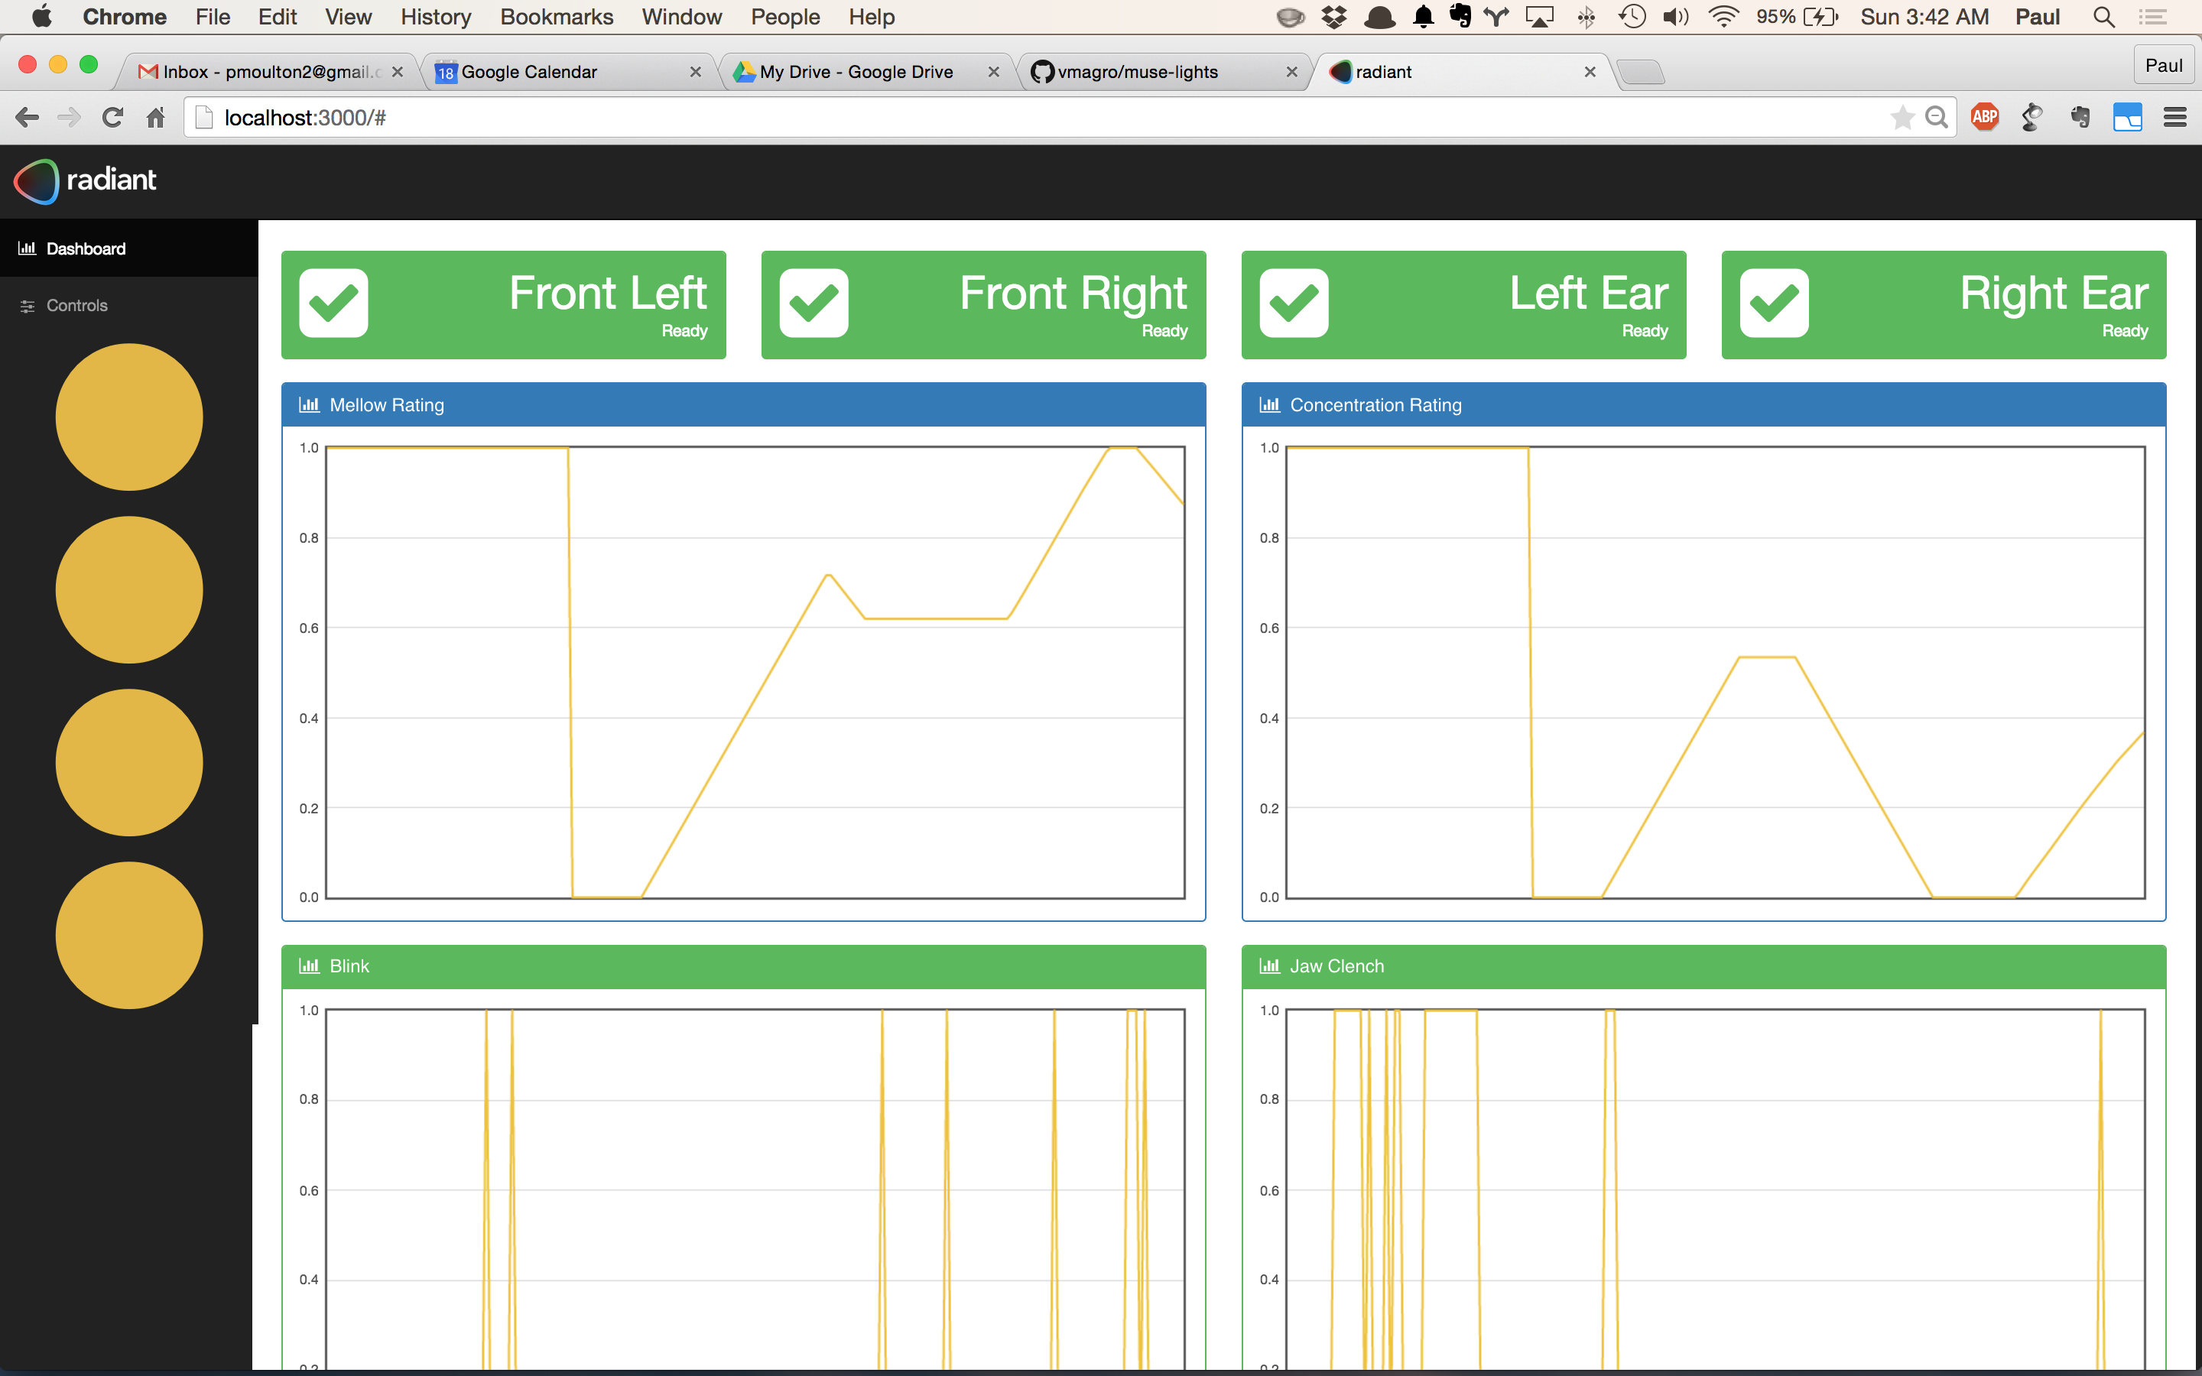Viewport: 2202px width, 1376px height.
Task: Open Chrome's hamburger menu icon
Action: (2174, 118)
